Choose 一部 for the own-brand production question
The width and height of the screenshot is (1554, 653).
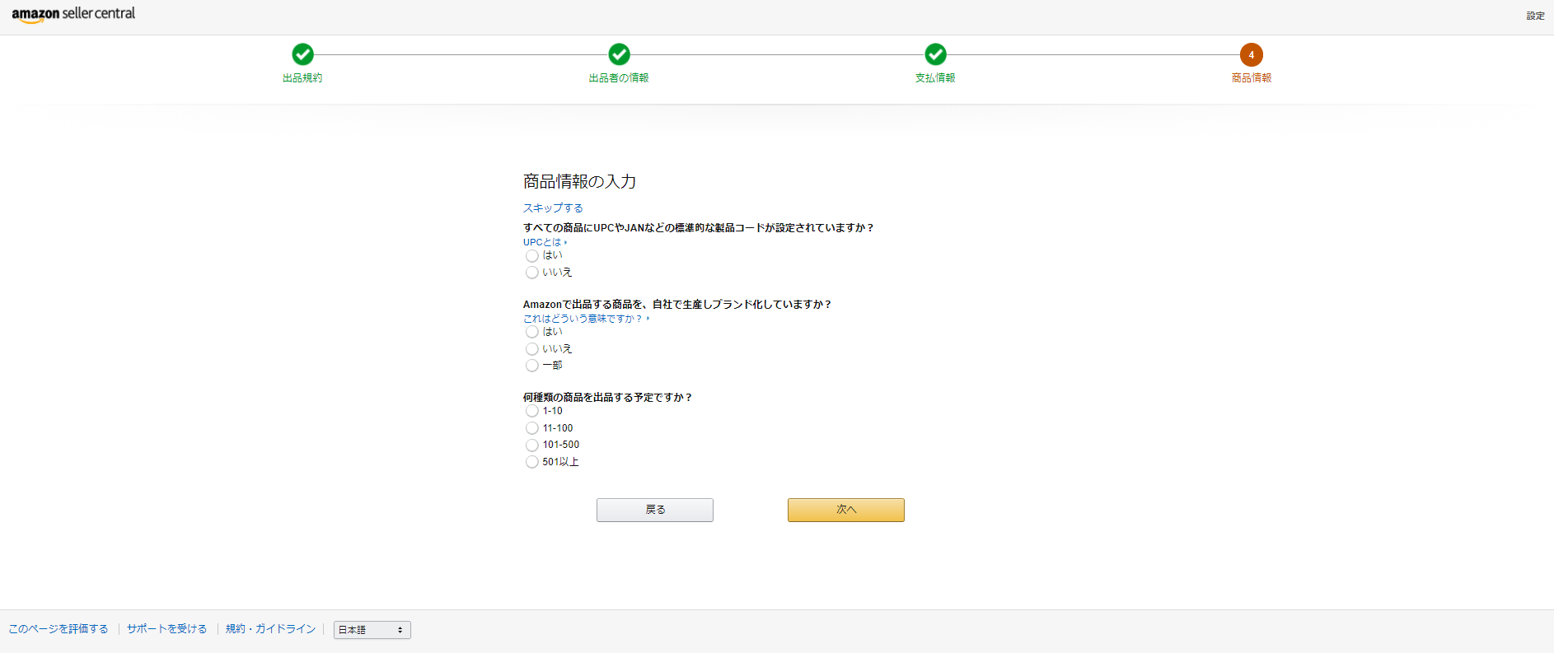pos(532,366)
